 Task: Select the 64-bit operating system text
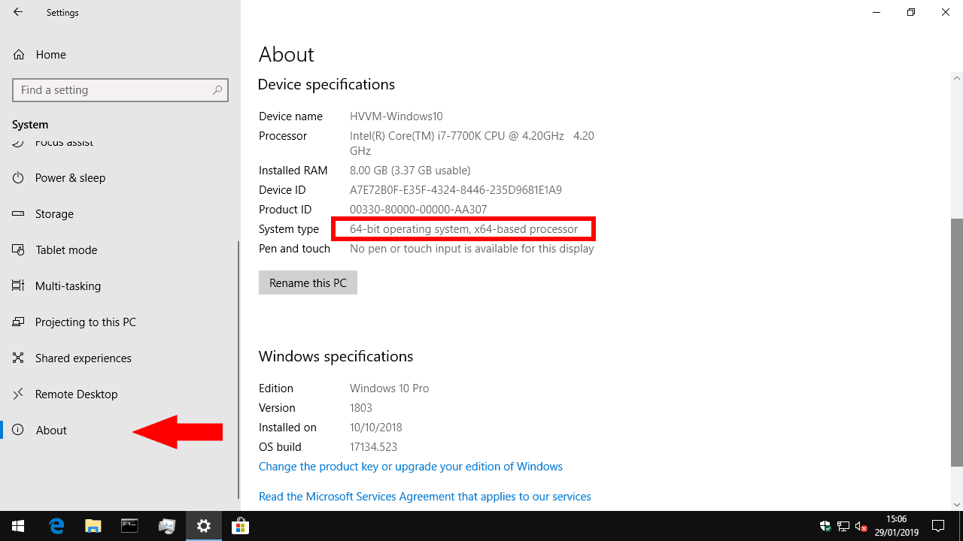[x=463, y=229]
